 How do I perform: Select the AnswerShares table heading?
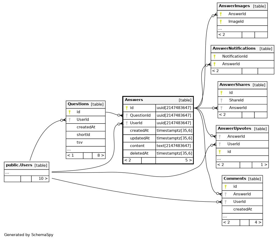coord(234,85)
